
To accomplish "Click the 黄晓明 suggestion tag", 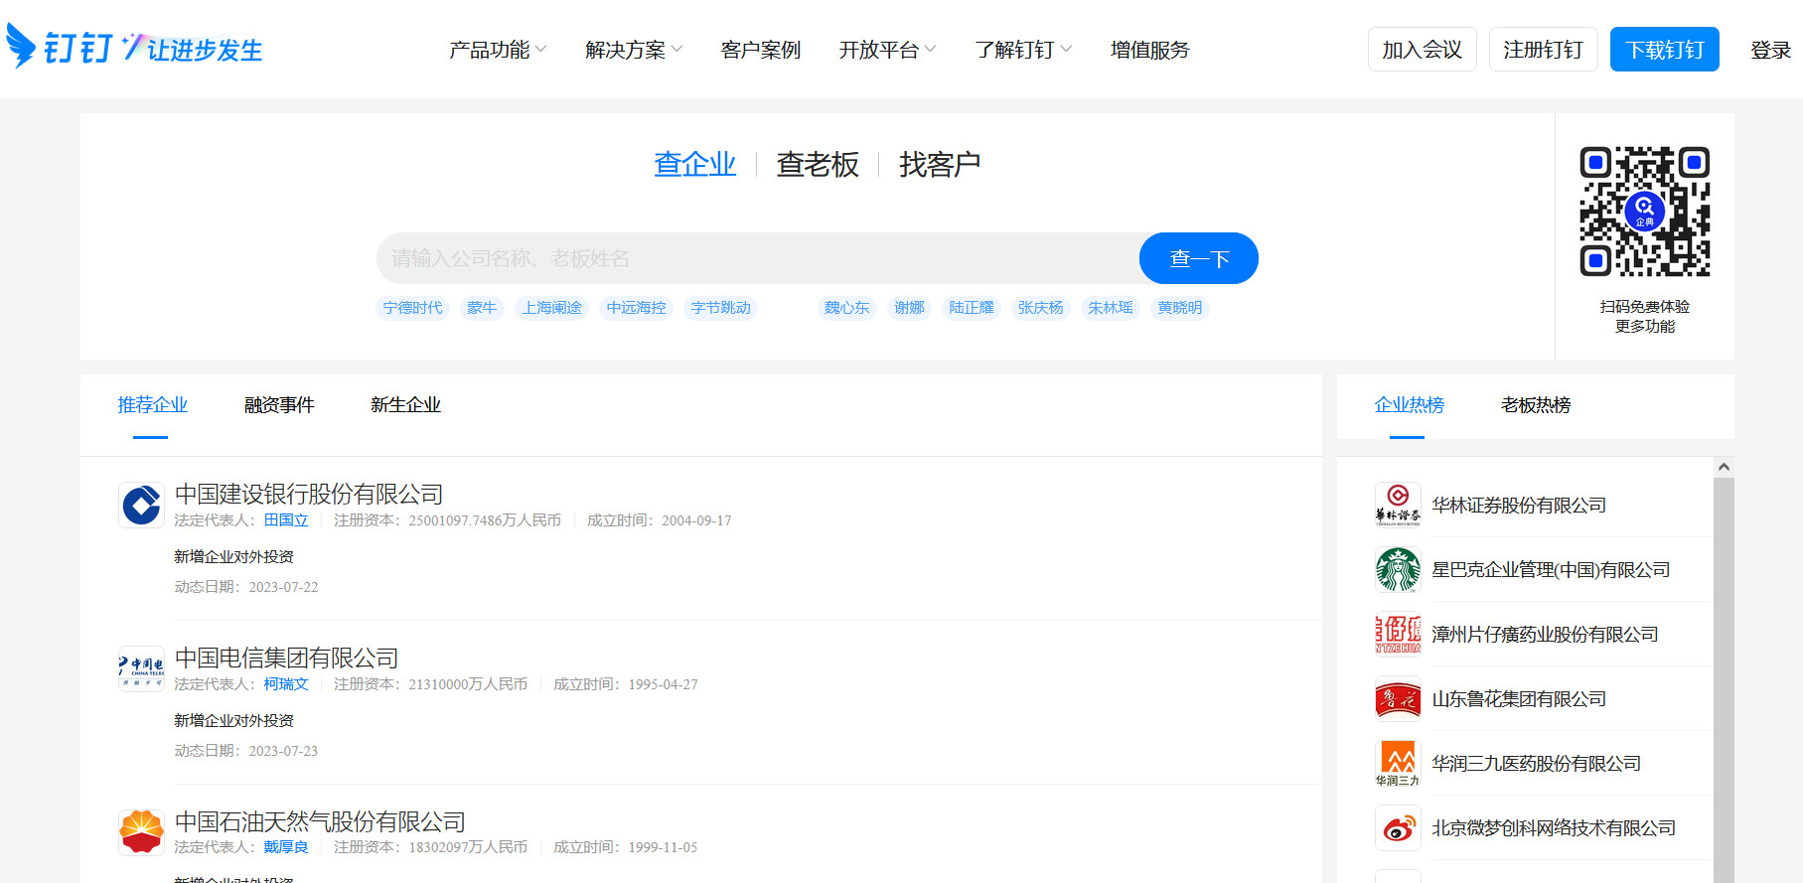I will pos(1180,308).
